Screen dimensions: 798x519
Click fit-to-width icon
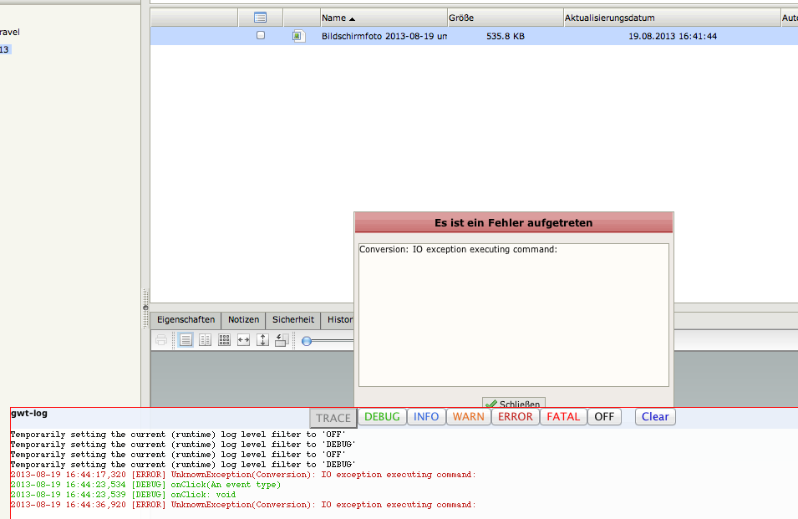(x=243, y=340)
